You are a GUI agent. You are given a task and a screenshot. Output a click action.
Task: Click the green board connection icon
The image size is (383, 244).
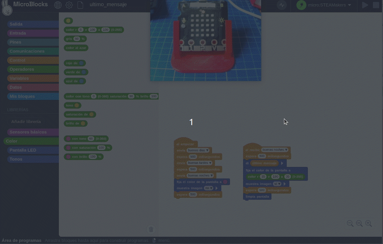(x=301, y=5)
